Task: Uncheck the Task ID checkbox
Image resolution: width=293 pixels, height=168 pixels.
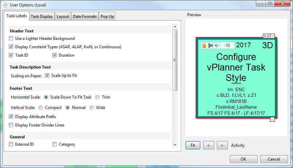Action: 11,55
